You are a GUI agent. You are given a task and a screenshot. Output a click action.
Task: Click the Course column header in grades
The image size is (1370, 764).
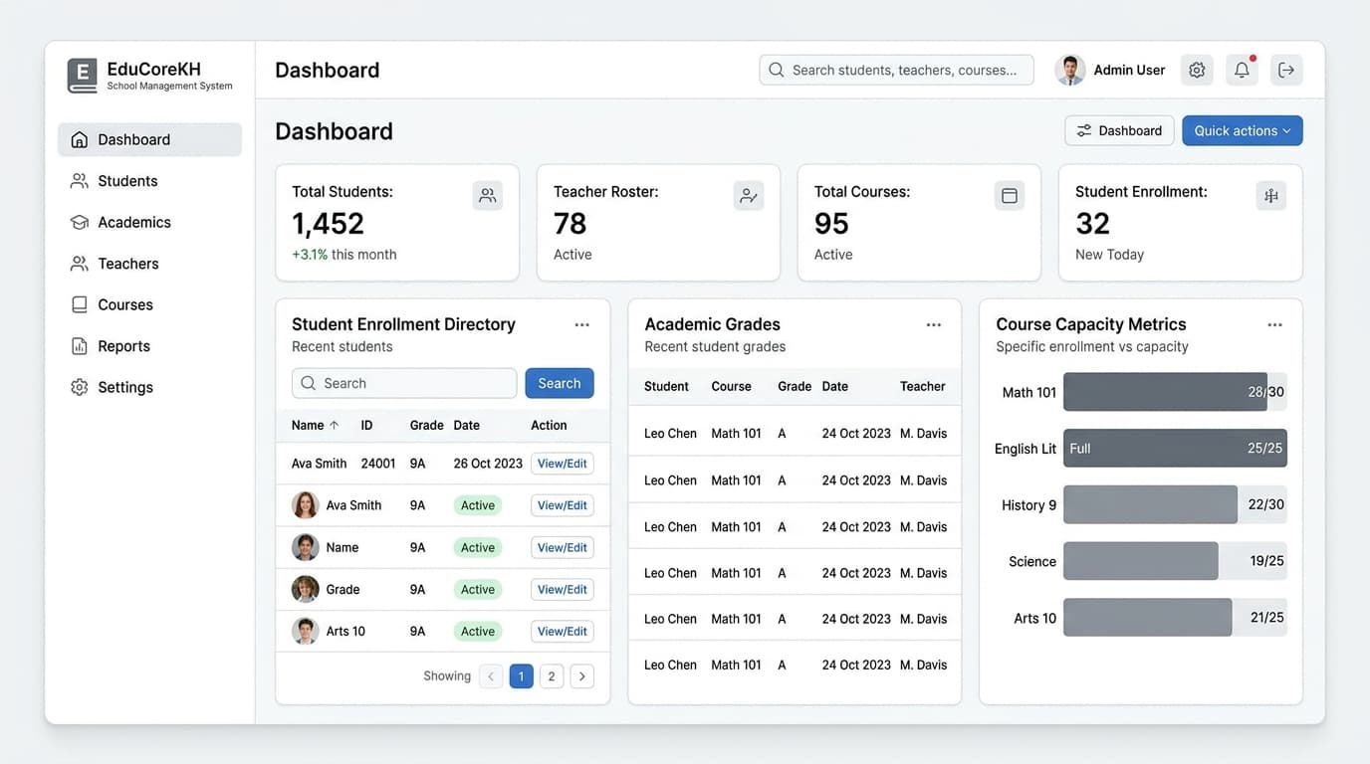click(x=731, y=386)
